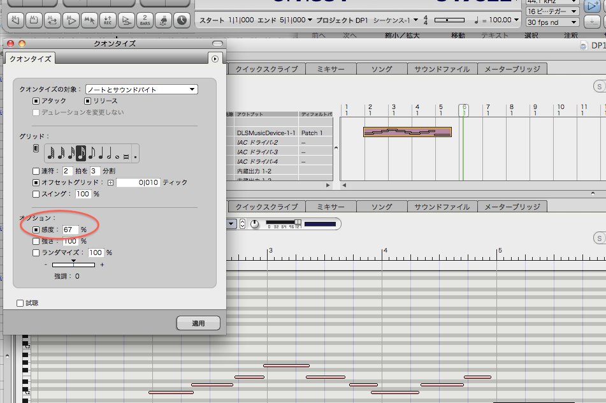Click the 強調 emphasis slider
The image size is (606, 403).
pos(73,265)
